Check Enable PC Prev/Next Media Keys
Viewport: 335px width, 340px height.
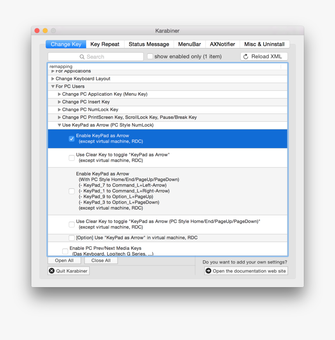tap(65, 251)
